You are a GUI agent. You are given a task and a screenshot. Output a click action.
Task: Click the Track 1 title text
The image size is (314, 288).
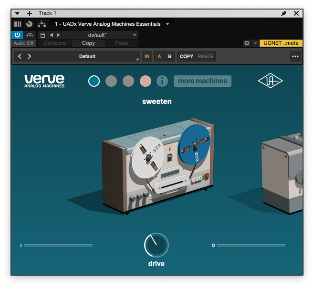[x=47, y=13]
